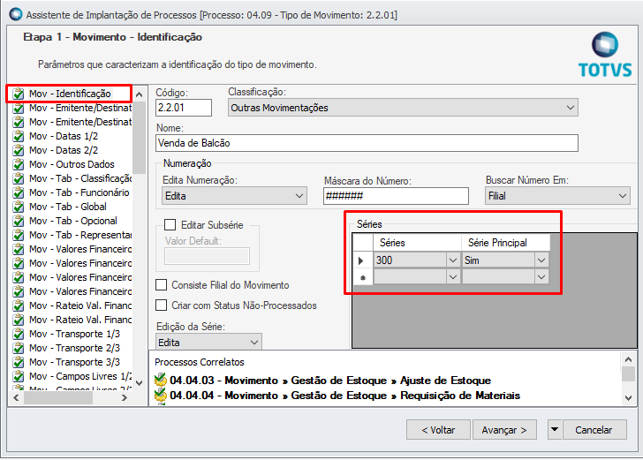Click the checklist icon beside Mov - Campos Livres 1/2
Image resolution: width=643 pixels, height=460 pixels.
click(18, 376)
